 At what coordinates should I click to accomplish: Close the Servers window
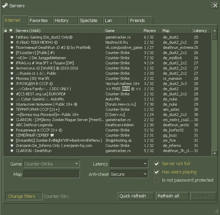215,6
